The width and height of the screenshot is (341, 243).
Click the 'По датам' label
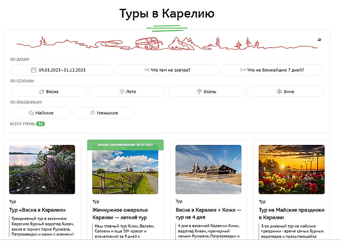coord(19,59)
